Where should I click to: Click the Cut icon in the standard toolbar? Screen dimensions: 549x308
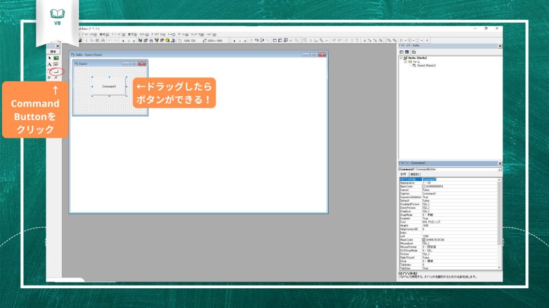click(86, 41)
